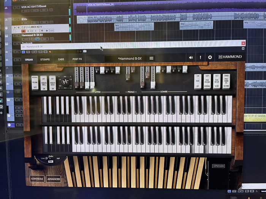Select the first key MIDI clip
Viewport: 266px width, 199px height.
[x=134, y=27]
